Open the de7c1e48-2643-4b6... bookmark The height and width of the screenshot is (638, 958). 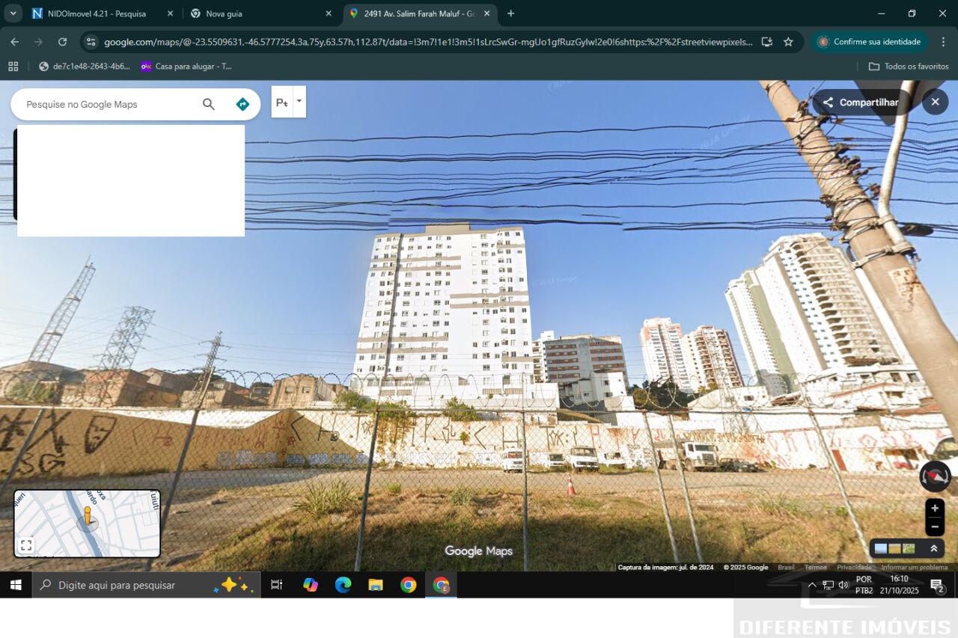click(x=84, y=67)
